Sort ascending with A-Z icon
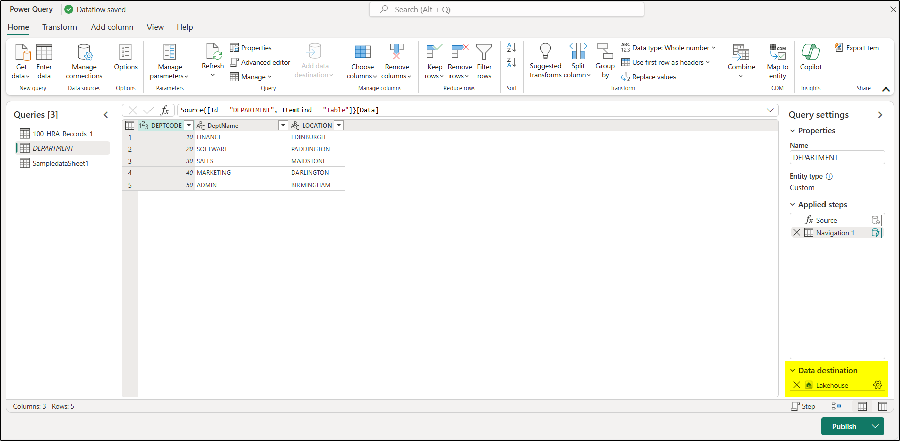Screen dimensions: 900x441 click(512, 47)
